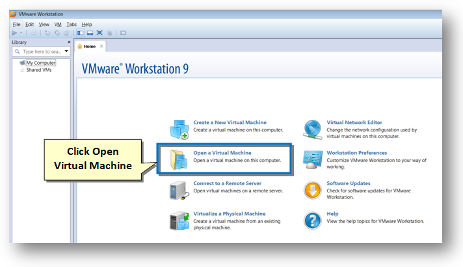Click the Help link on home page
The width and height of the screenshot is (463, 267).
(332, 214)
